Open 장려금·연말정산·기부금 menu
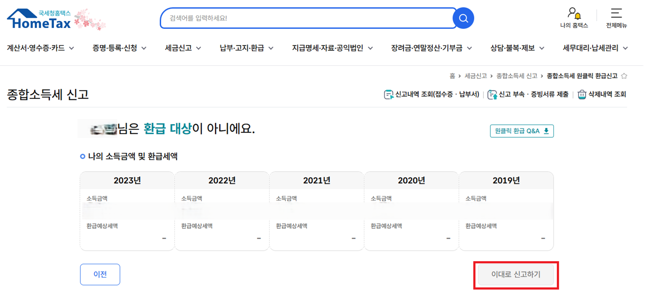Image resolution: width=646 pixels, height=299 pixels. [x=431, y=48]
